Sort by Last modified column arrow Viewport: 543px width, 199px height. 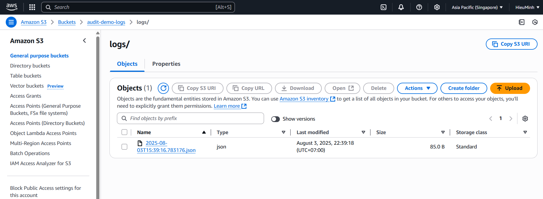[363, 132]
